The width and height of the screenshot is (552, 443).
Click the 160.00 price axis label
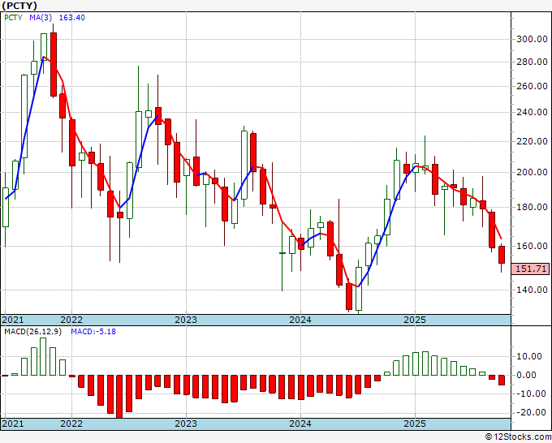point(532,246)
